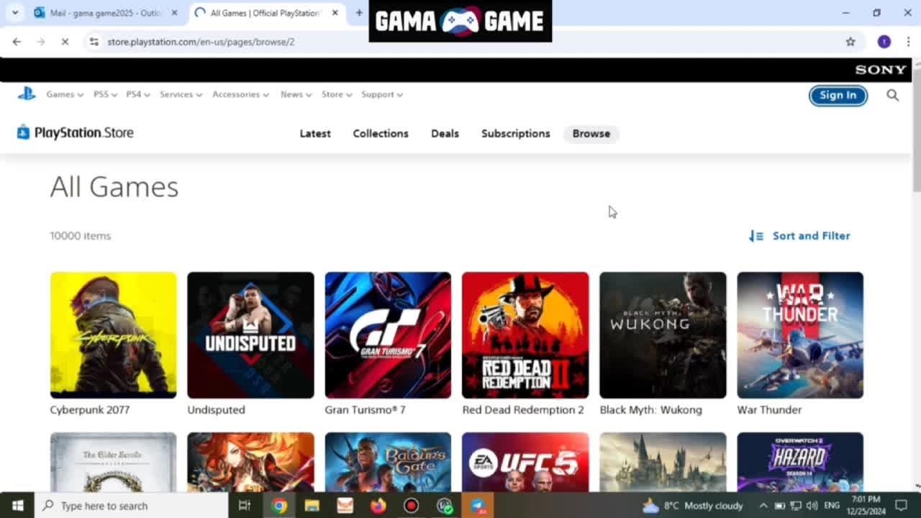The width and height of the screenshot is (921, 518).
Task: Select Red Dead Redemption 2 cover
Action: tap(525, 335)
